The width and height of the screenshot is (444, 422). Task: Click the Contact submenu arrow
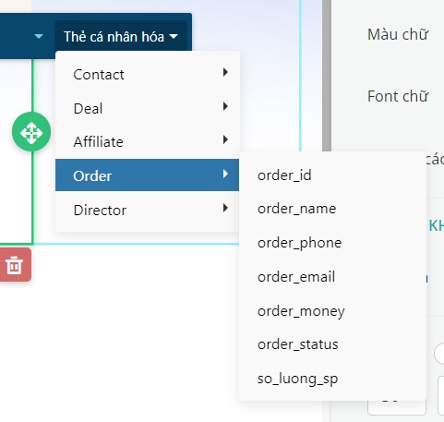[x=225, y=72]
